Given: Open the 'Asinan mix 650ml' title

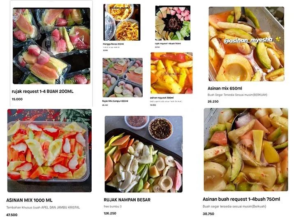Looking at the screenshot, I should pos(225,88).
